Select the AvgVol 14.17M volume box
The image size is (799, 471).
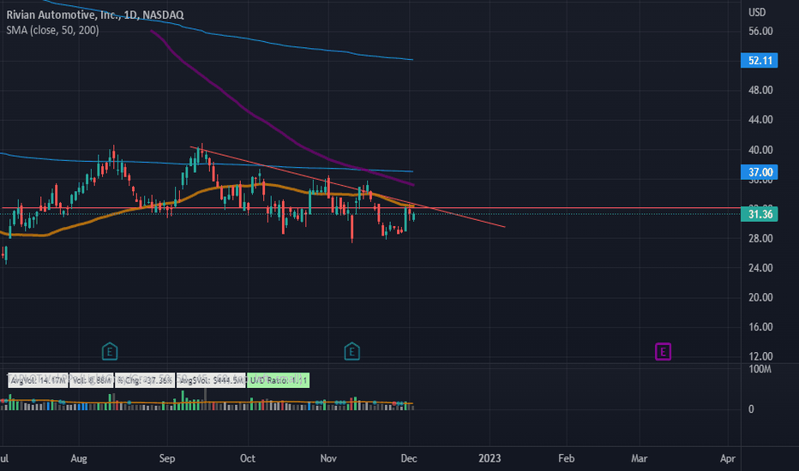click(38, 380)
